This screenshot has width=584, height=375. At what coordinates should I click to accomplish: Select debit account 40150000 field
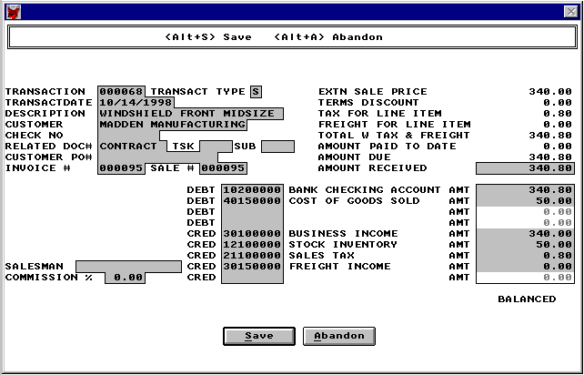252,201
